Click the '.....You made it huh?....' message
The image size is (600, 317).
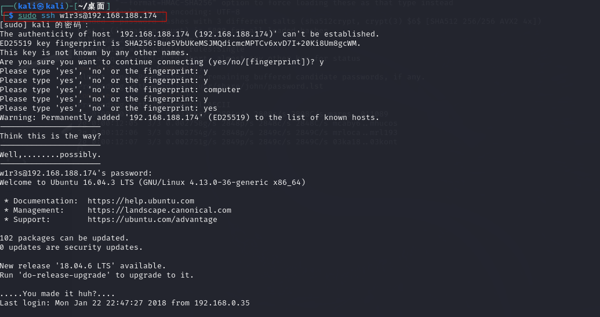click(57, 294)
